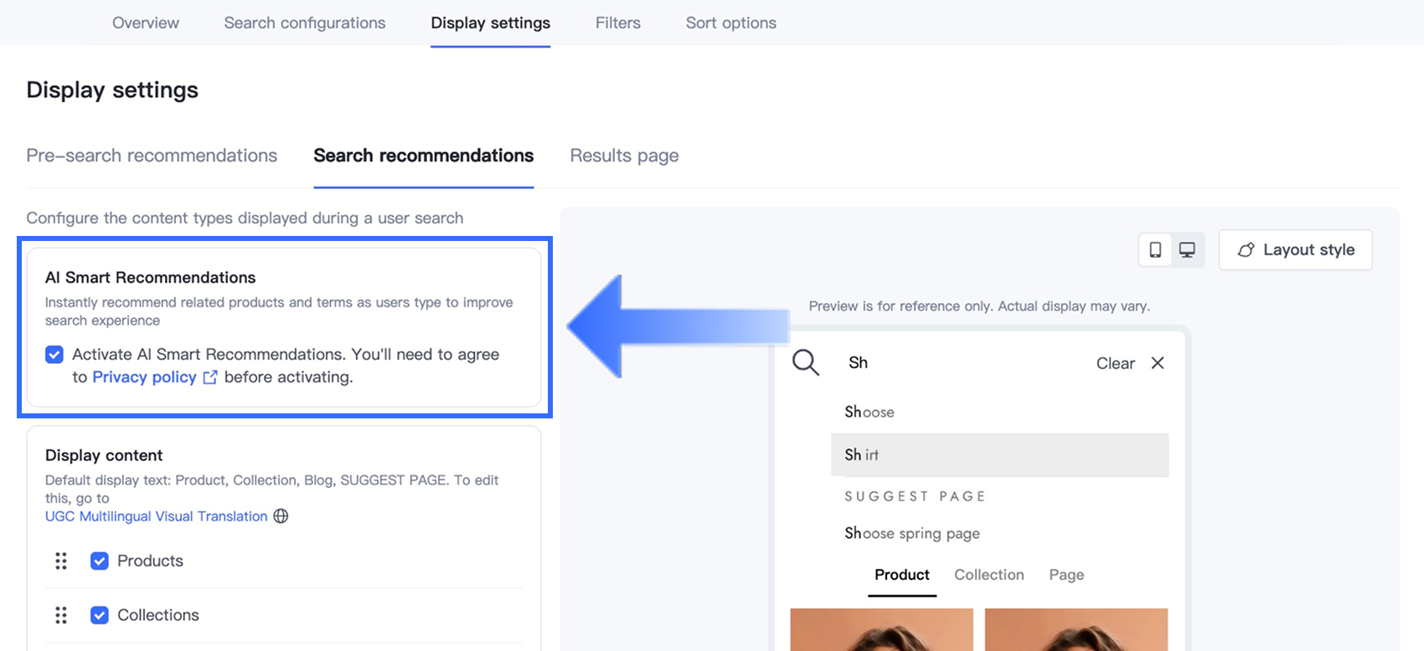Screen dimensions: 1424x651
Task: Click the external link icon after Privacy policy
Action: pos(210,377)
